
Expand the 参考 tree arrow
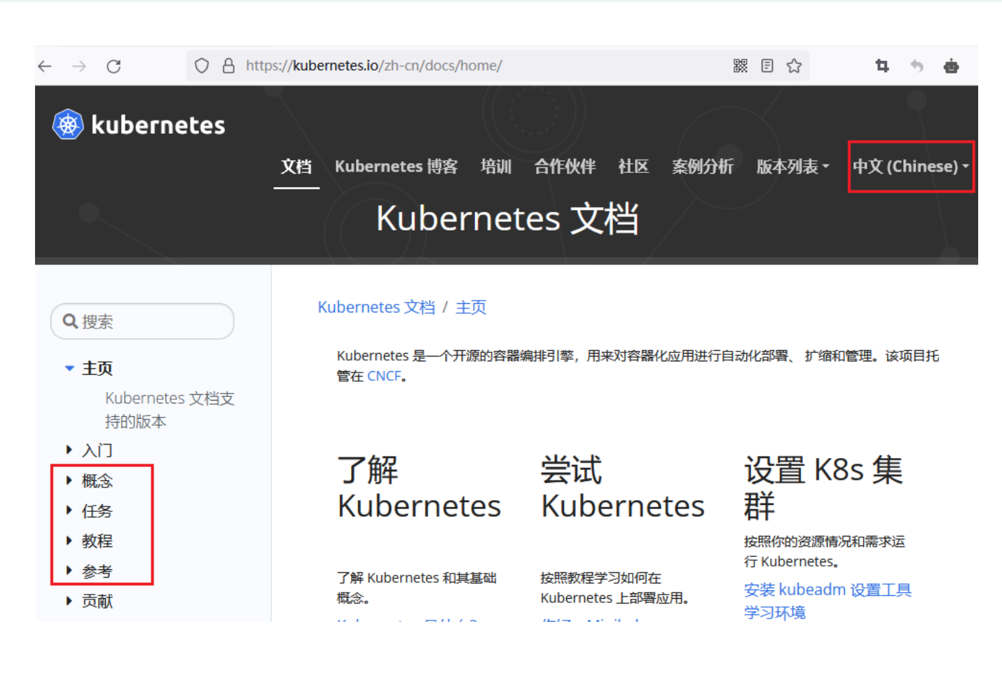[x=69, y=571]
